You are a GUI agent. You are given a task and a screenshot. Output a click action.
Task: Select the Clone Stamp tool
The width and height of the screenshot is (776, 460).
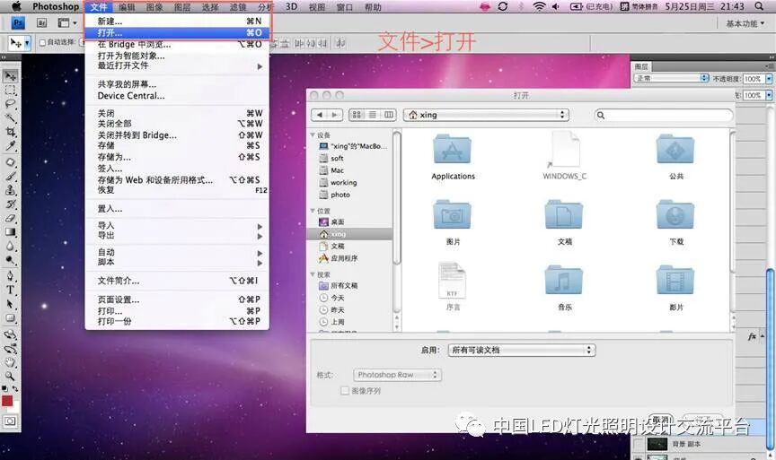click(11, 190)
